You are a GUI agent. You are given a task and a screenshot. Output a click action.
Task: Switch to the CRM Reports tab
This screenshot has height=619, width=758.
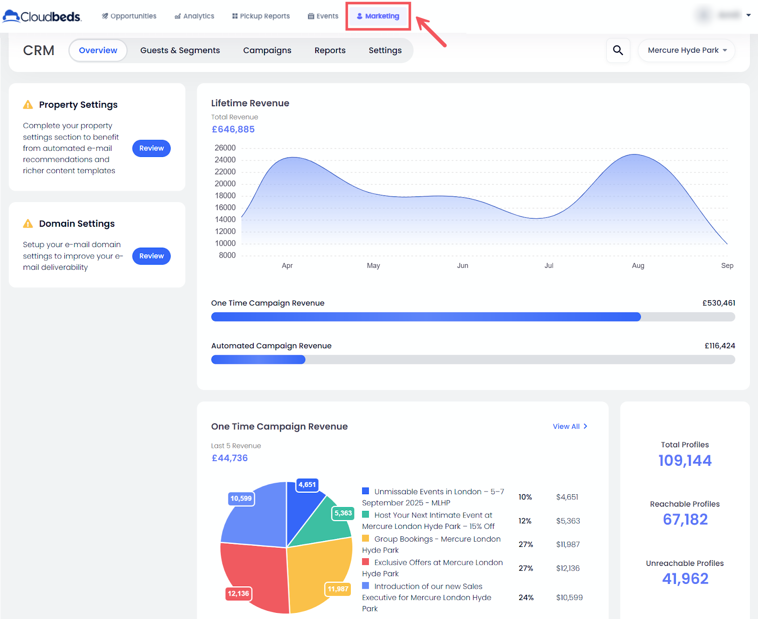click(x=330, y=50)
